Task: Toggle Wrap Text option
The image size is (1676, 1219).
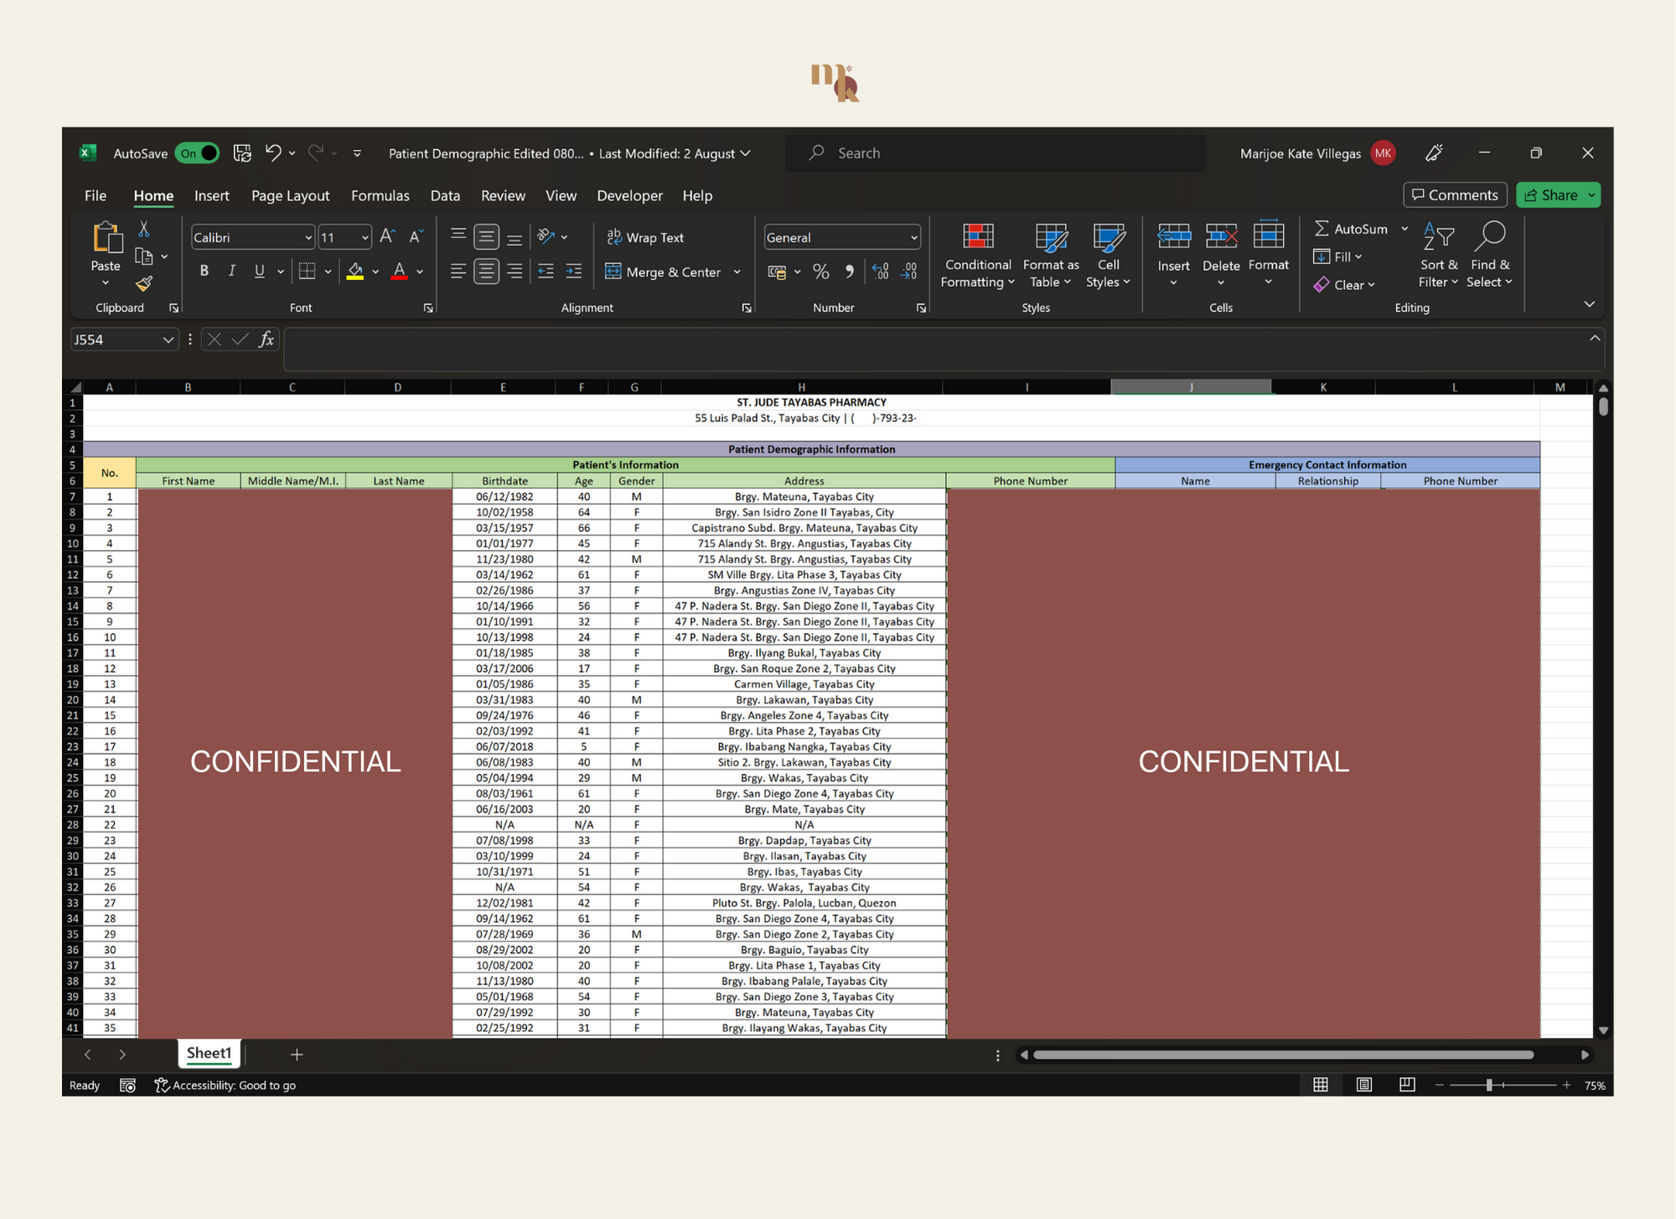Action: pos(645,237)
